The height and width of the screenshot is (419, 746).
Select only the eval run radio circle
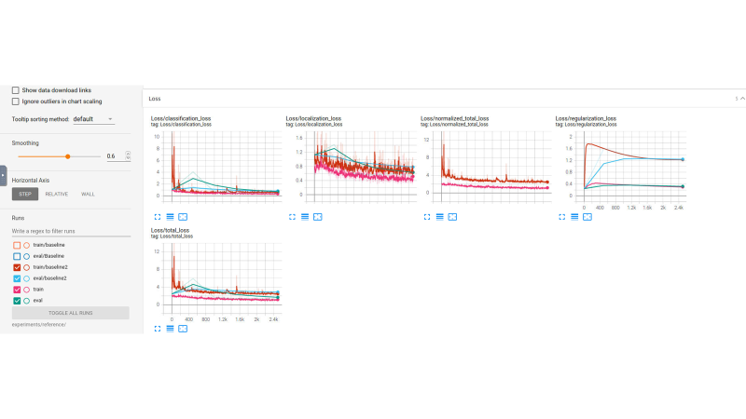pyautogui.click(x=27, y=301)
